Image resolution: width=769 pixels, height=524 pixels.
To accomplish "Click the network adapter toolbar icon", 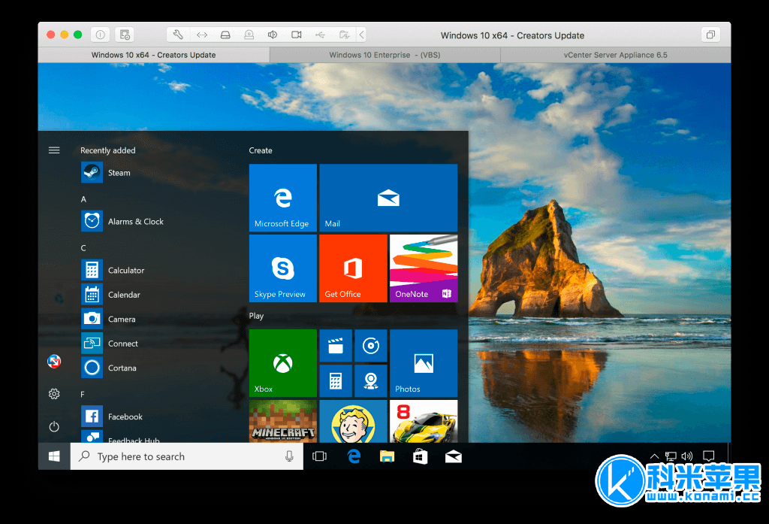I will [201, 35].
